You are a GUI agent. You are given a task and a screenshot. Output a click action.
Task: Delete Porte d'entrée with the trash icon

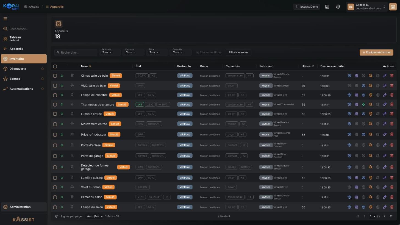click(x=392, y=145)
